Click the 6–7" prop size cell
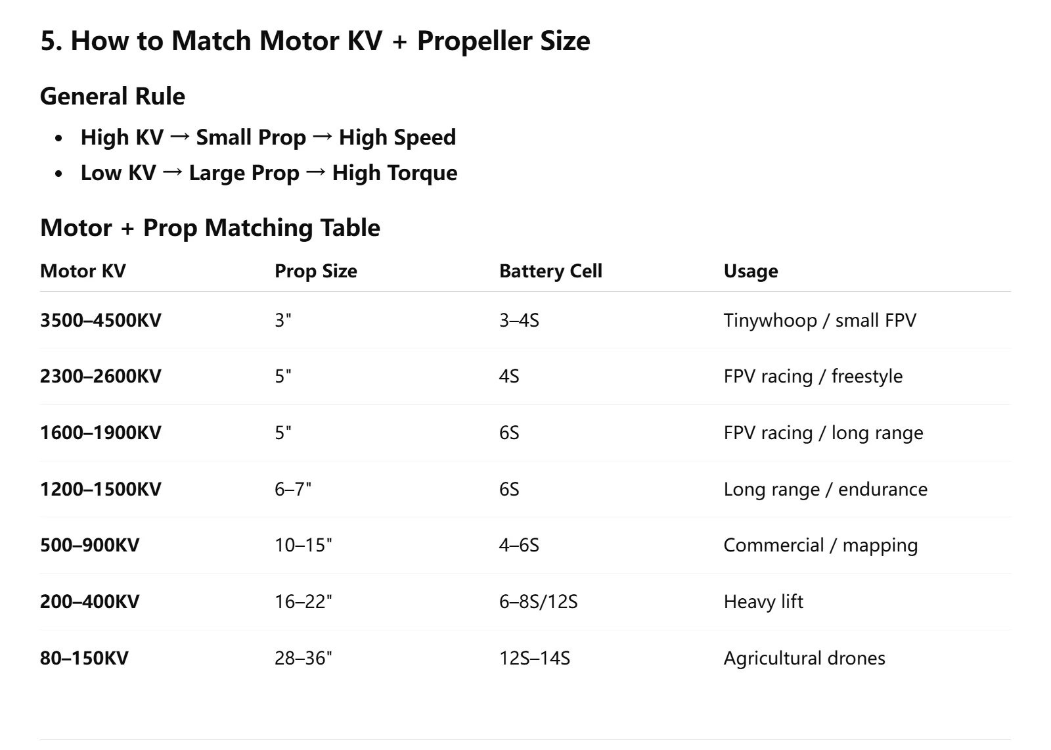This screenshot has height=750, width=1051. click(293, 490)
